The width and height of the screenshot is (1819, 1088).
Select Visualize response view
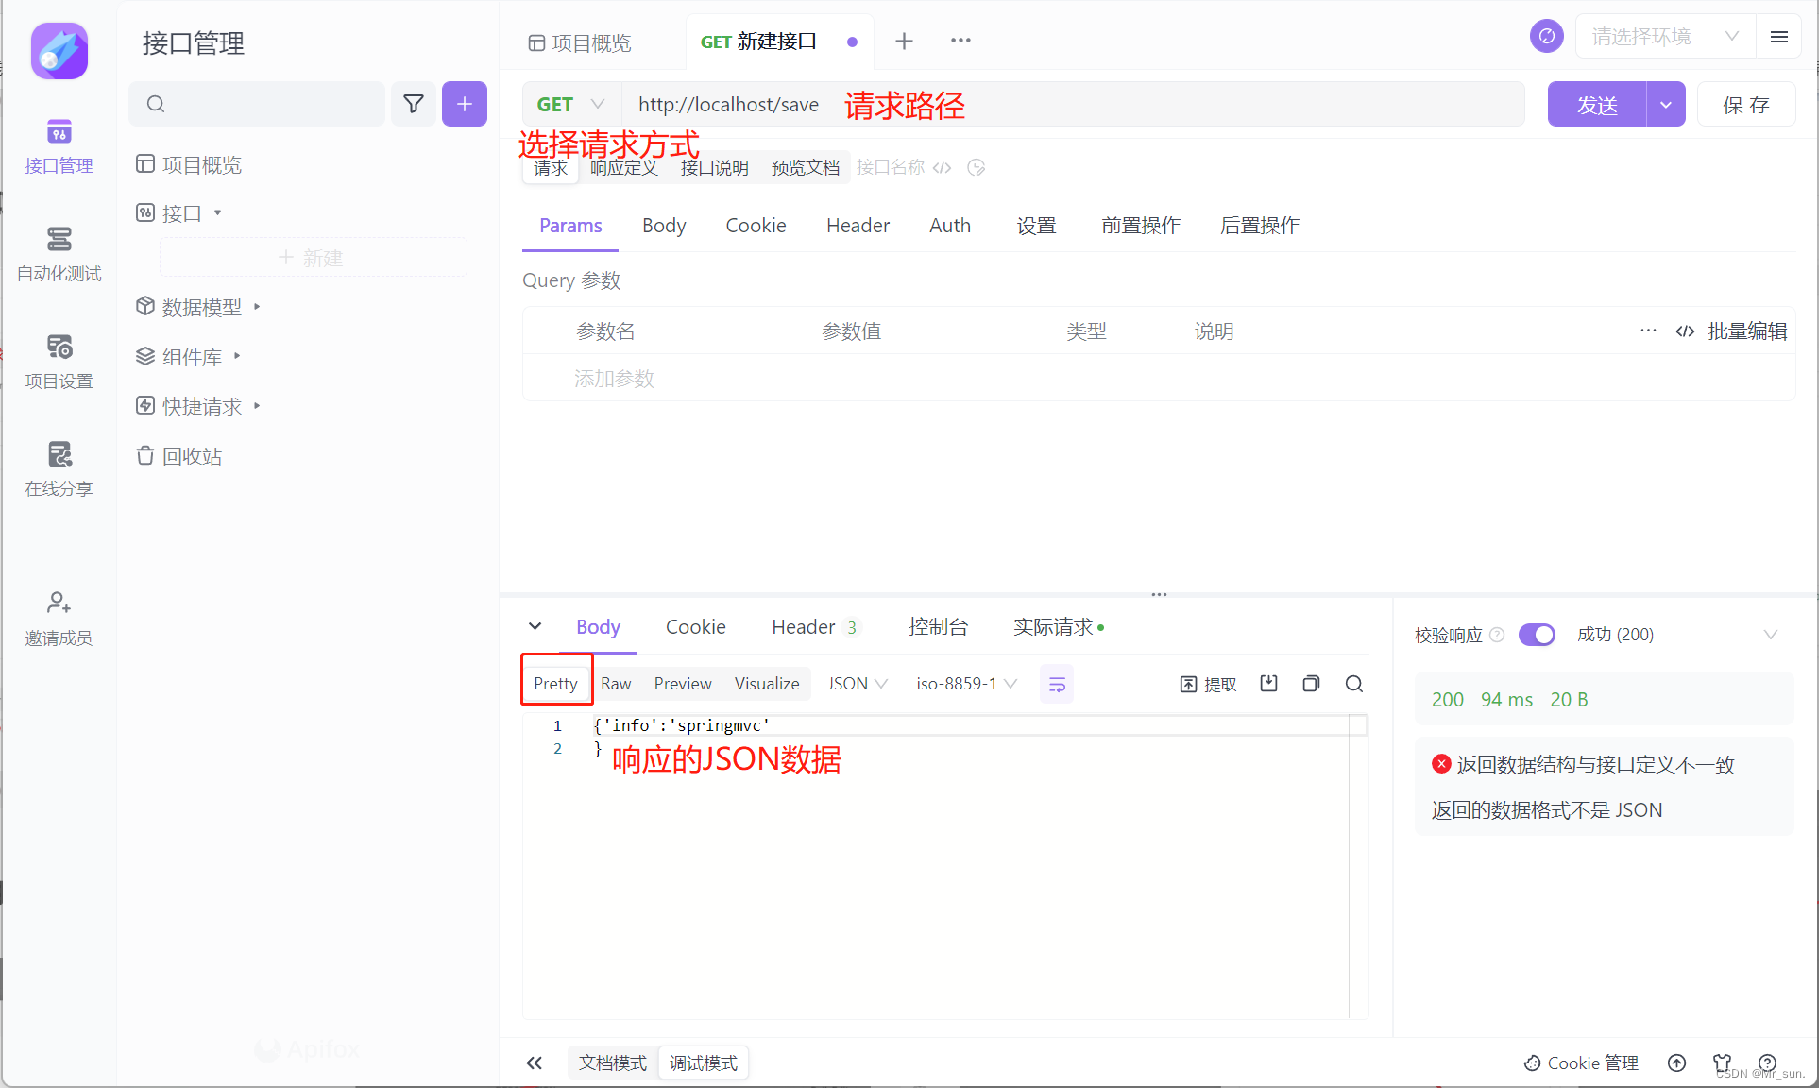[x=767, y=684]
